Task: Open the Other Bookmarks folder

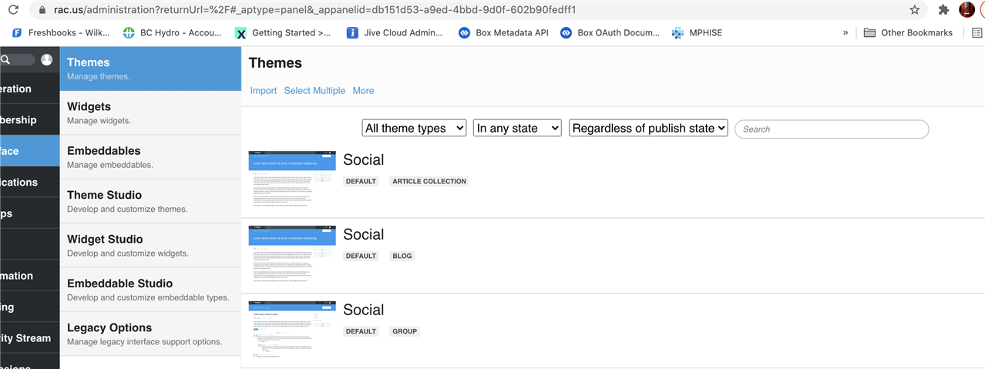Action: pyautogui.click(x=908, y=32)
